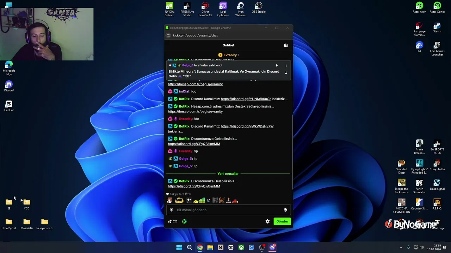451x253 pixels.
Task: Select the Steam desktop shortcut
Action: [x=437, y=27]
